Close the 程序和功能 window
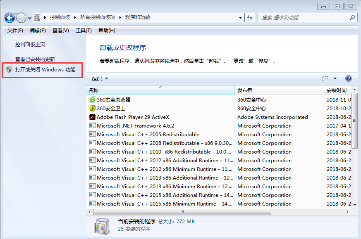This screenshot has width=361, height=239. click(x=351, y=7)
